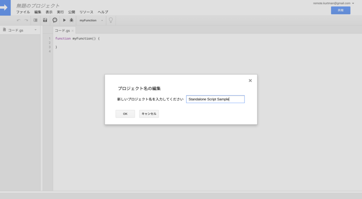Save the script with floppy disk icon
Viewport: 362px width, 199px height.
(x=45, y=20)
